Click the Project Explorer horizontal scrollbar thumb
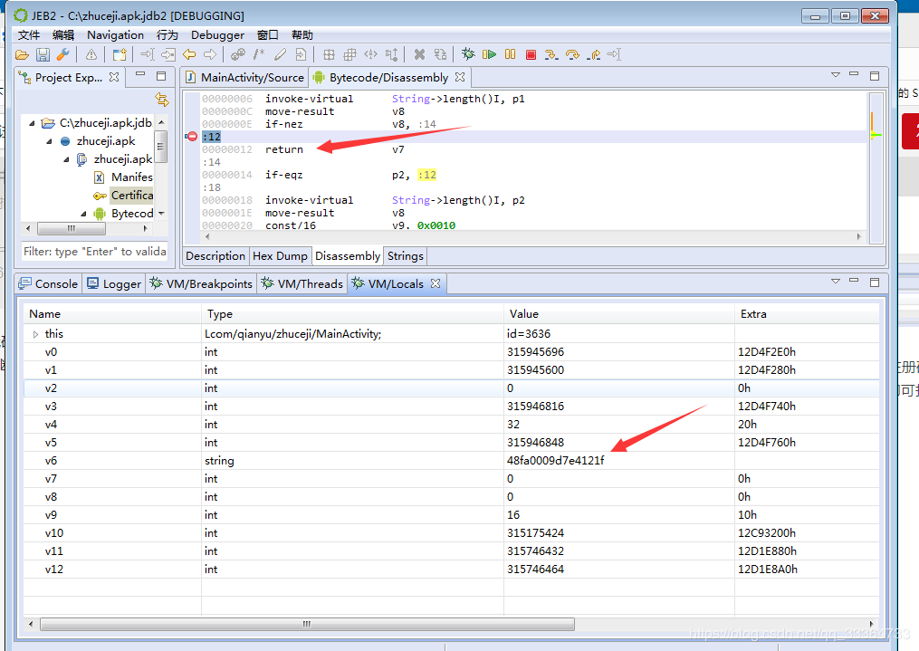Viewport: 919px width, 651px height. point(71,228)
